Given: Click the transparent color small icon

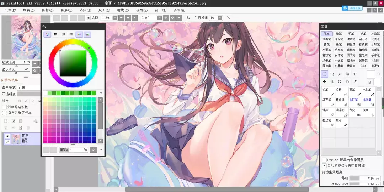Looking at the screenshot, I should click(369, 82).
